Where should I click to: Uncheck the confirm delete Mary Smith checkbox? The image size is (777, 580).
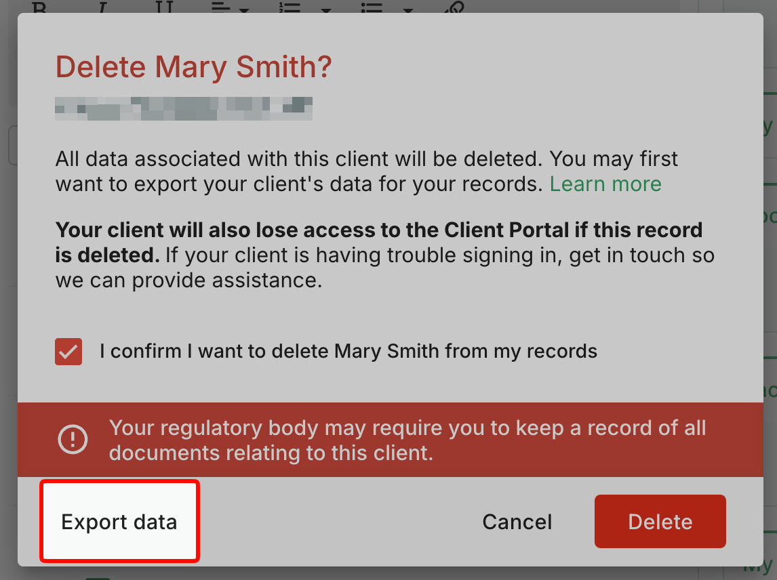pyautogui.click(x=68, y=352)
